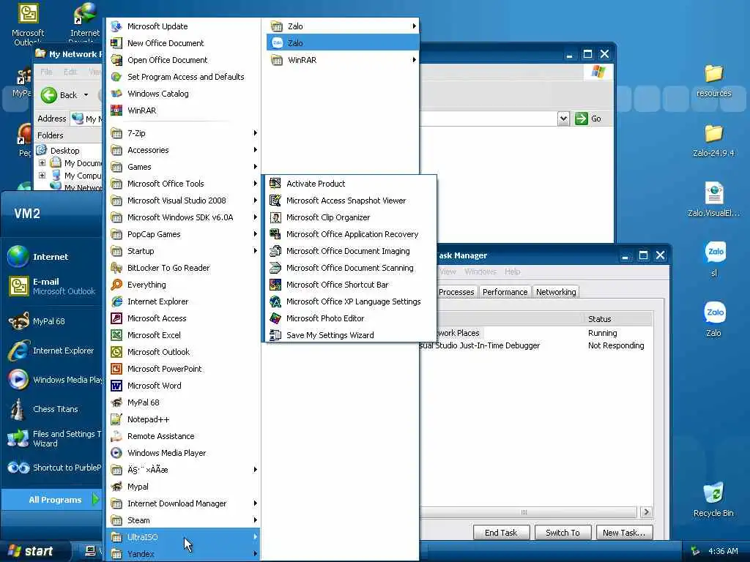Open Networking tab in Task Manager
Viewport: 750px width, 562px height.
click(x=556, y=292)
